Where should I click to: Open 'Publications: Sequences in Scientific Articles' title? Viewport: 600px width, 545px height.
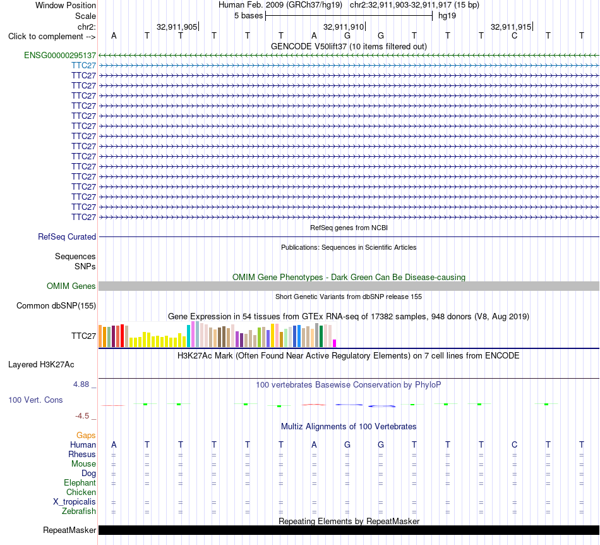pyautogui.click(x=349, y=247)
